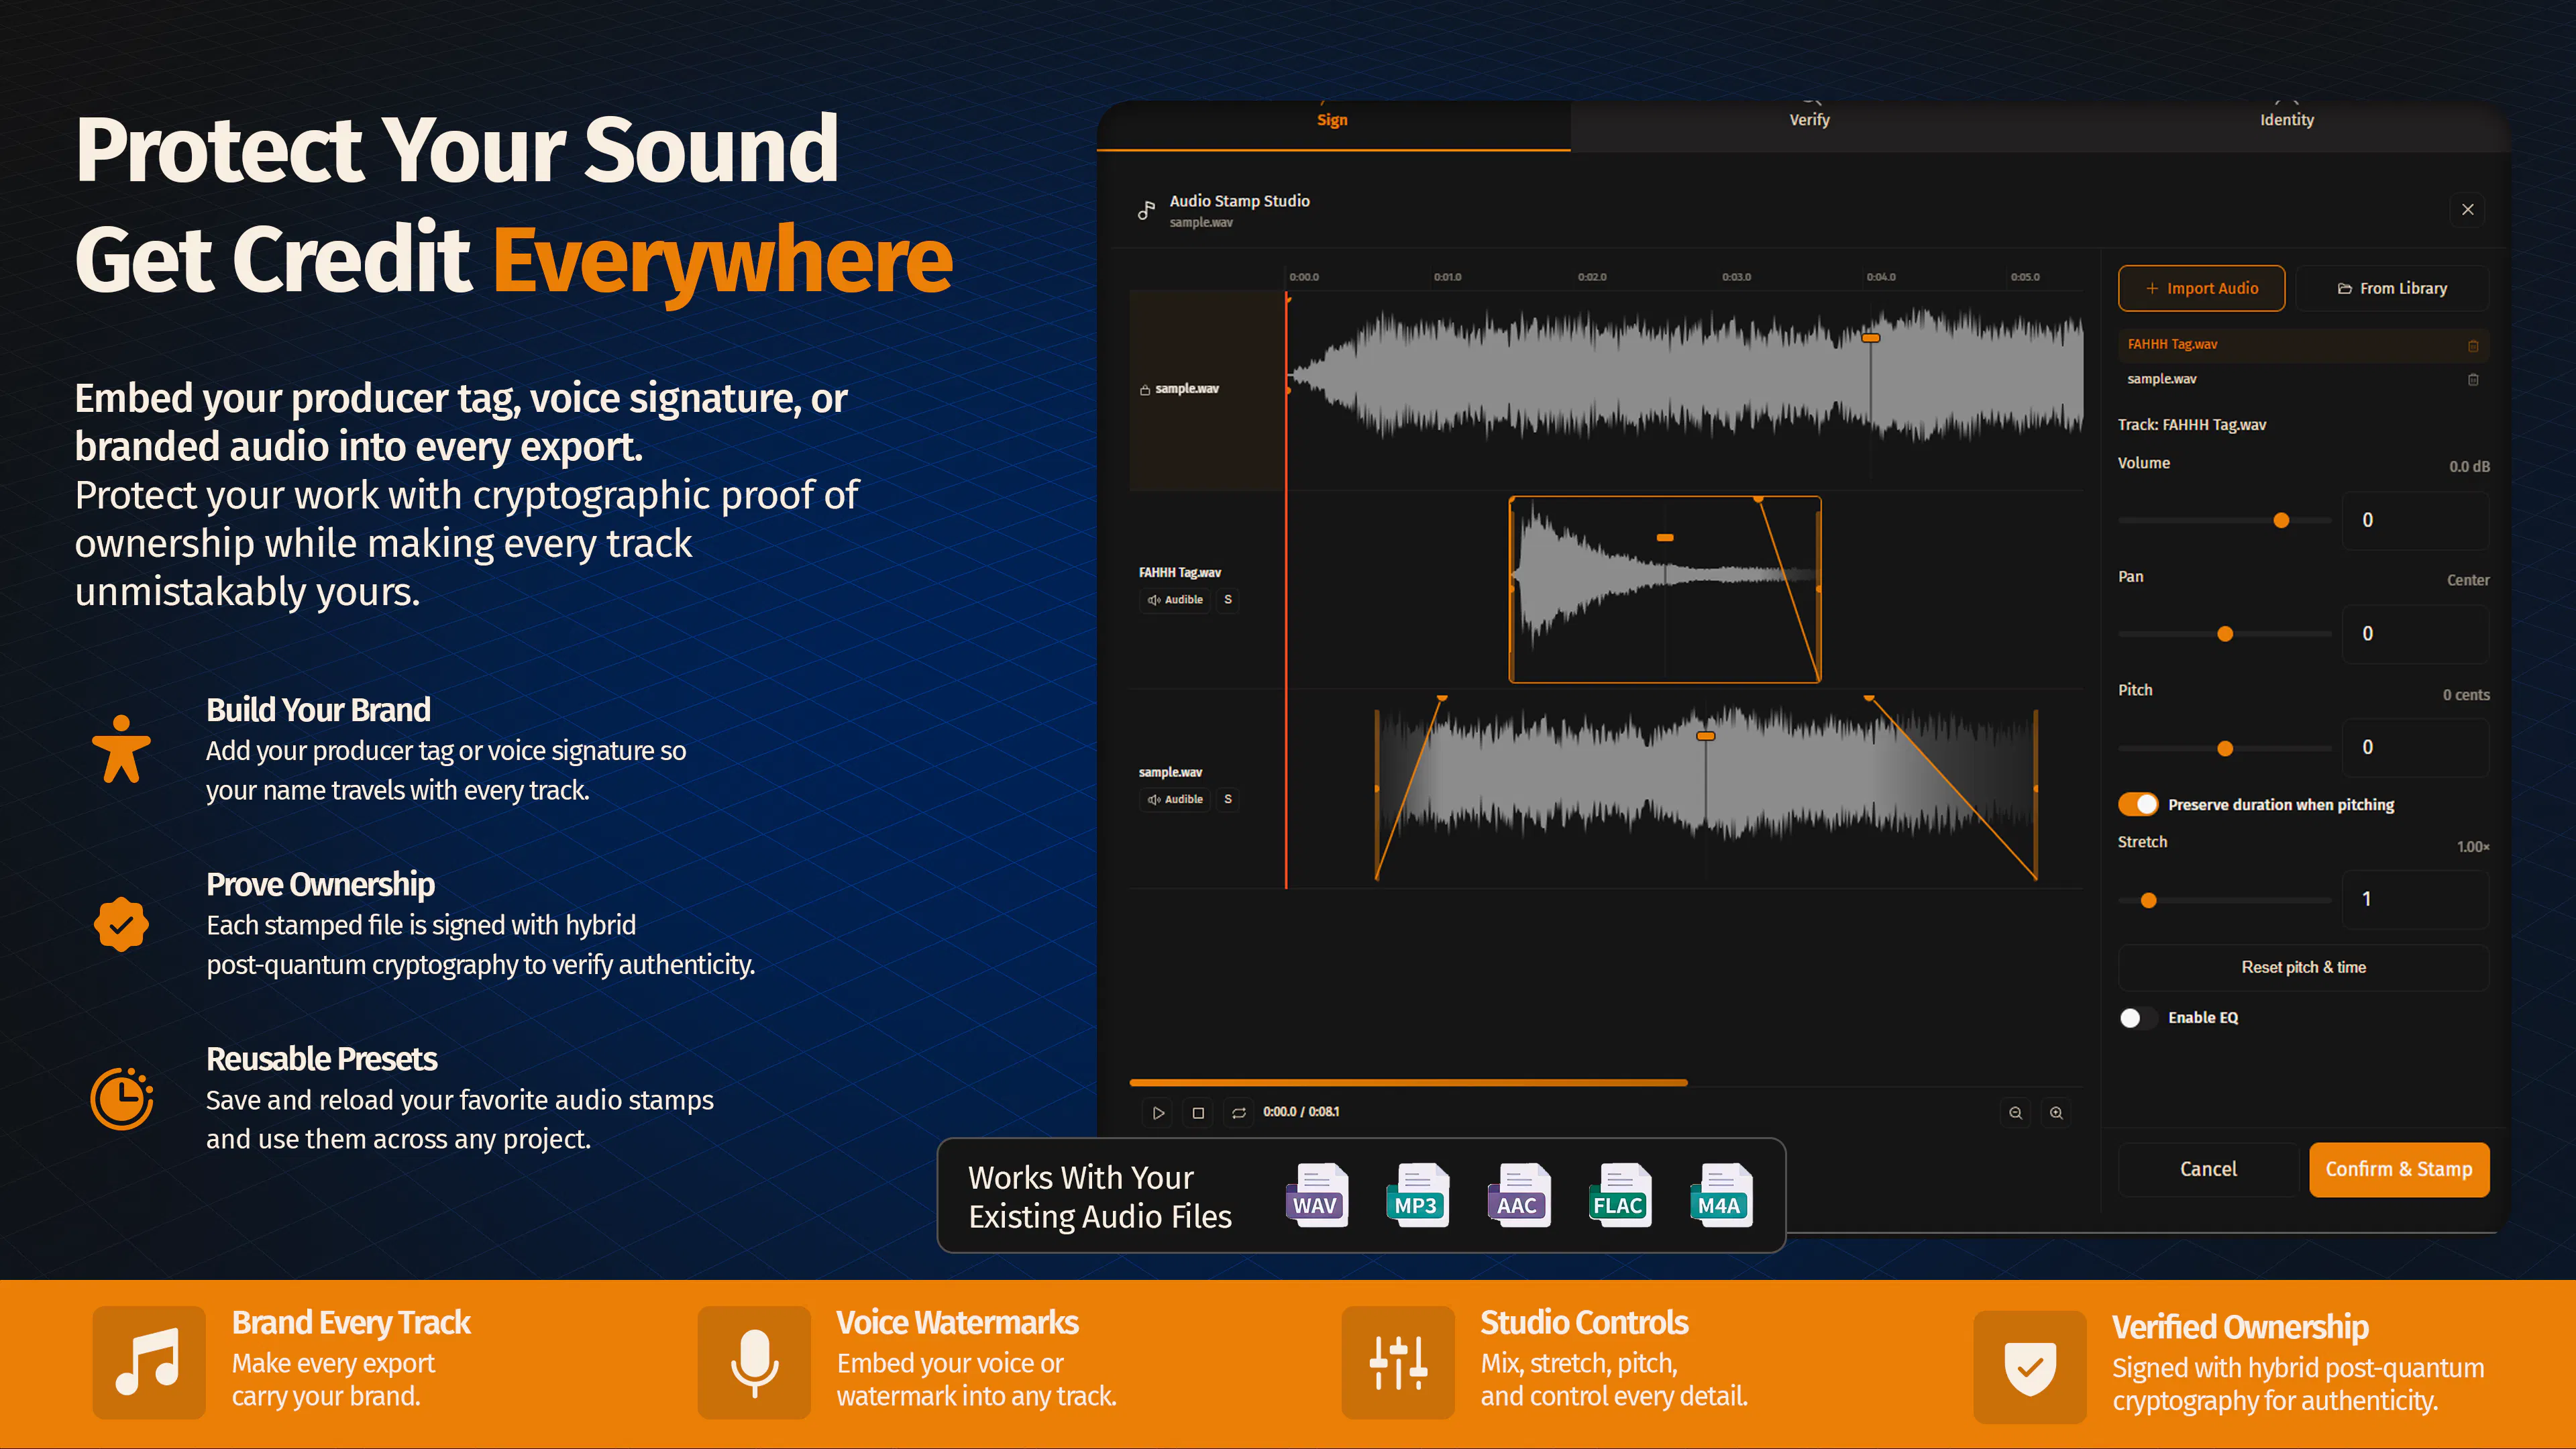The height and width of the screenshot is (1449, 2576).
Task: Click the 0:04.0 mark on the time ruler
Action: (1880, 277)
